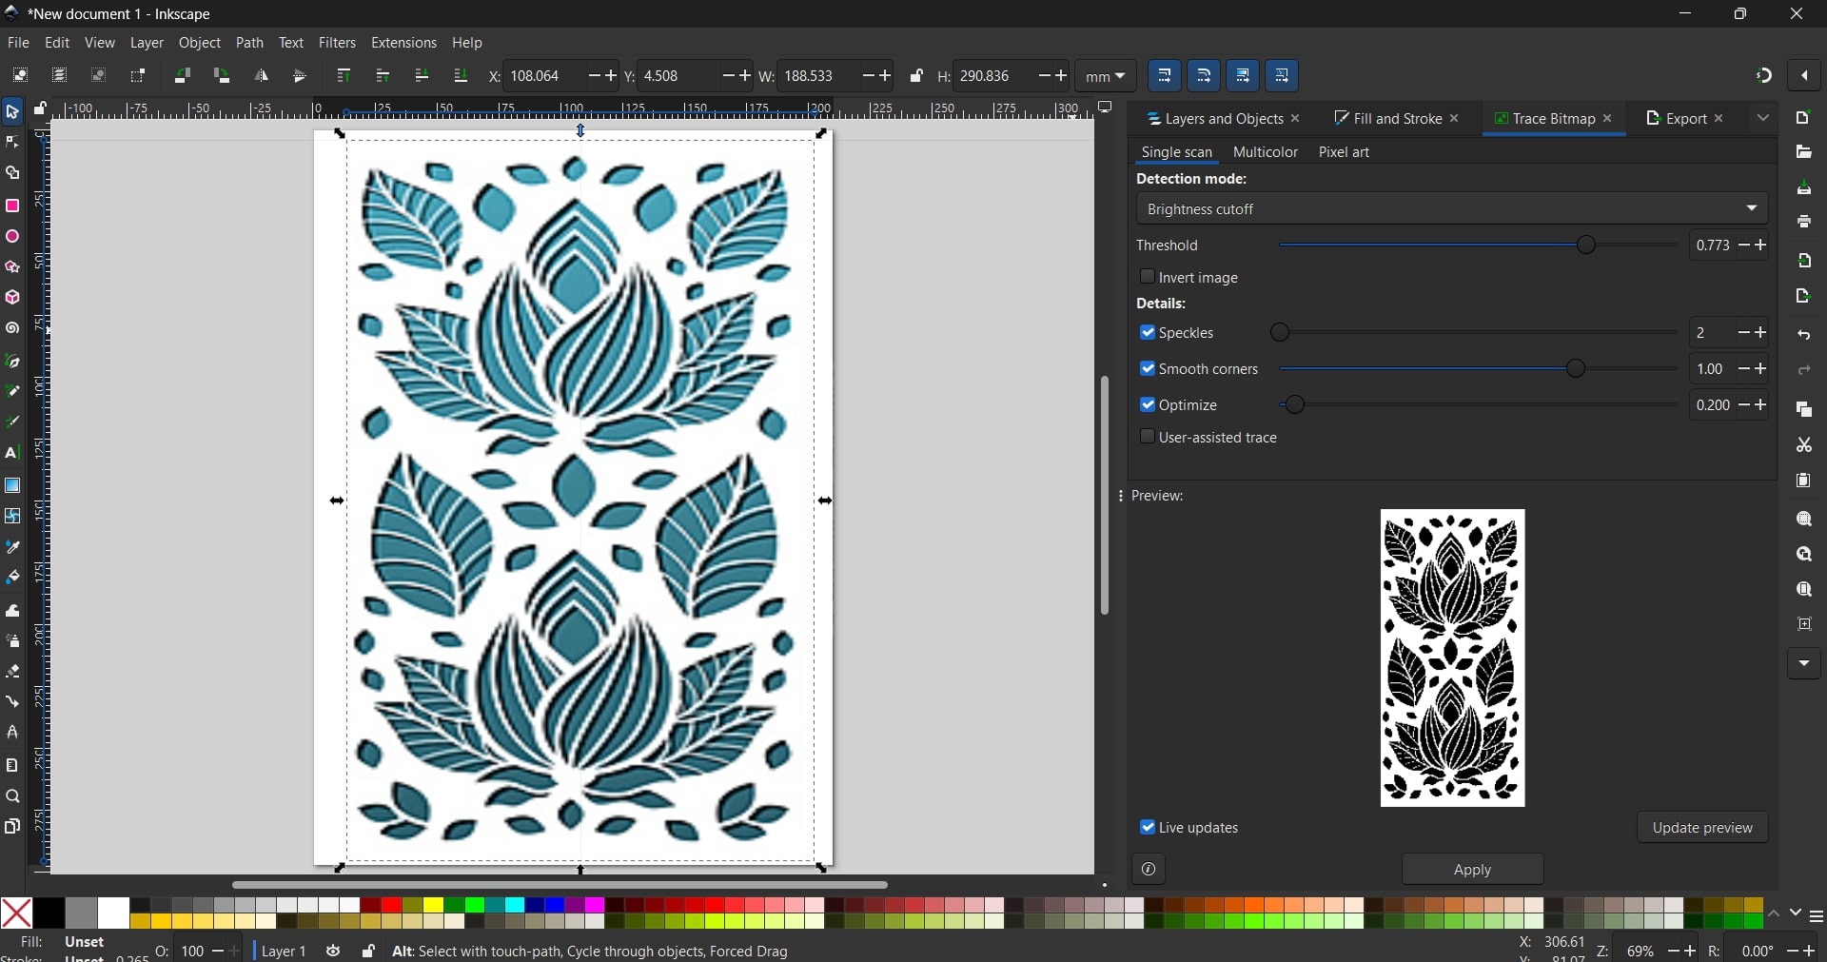The width and height of the screenshot is (1827, 962).
Task: Select the Star and Polygon tool
Action: [12, 267]
